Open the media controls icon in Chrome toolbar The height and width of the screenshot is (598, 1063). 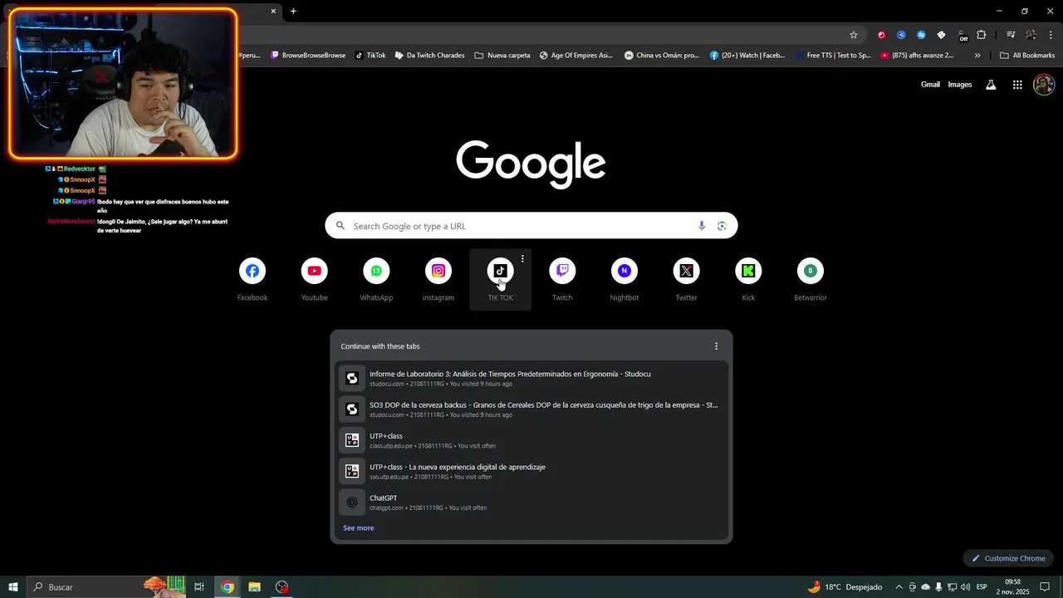tap(1011, 35)
